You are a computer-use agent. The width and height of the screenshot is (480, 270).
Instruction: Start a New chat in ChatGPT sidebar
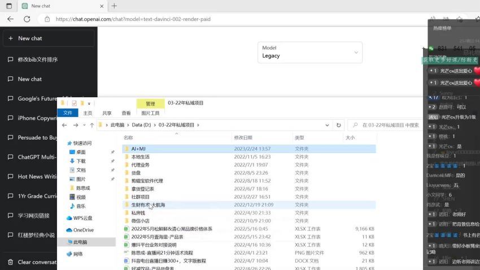pos(49,38)
